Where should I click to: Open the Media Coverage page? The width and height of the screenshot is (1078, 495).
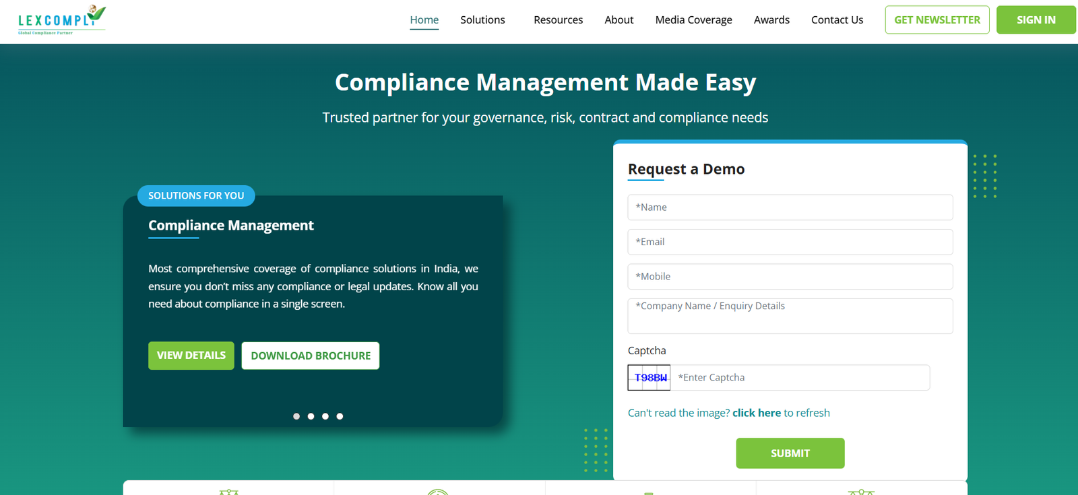pyautogui.click(x=693, y=20)
